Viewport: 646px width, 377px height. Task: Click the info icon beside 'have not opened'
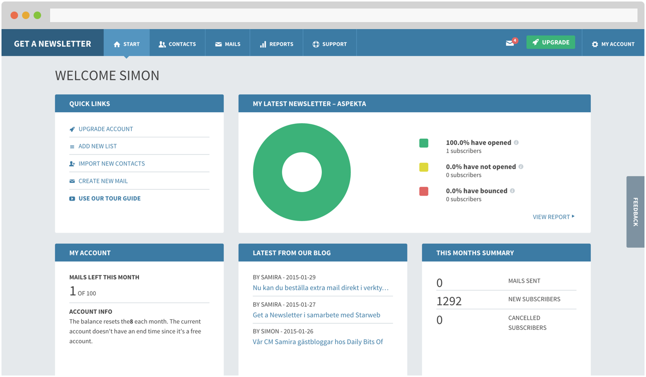pyautogui.click(x=521, y=166)
